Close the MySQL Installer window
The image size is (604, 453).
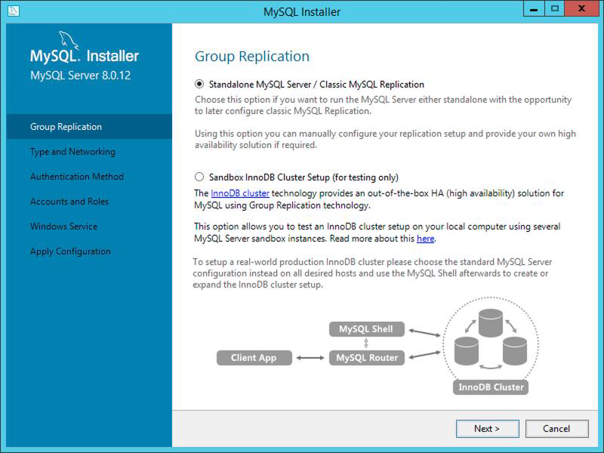point(582,9)
